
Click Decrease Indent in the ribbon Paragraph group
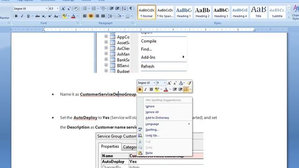(111, 8)
